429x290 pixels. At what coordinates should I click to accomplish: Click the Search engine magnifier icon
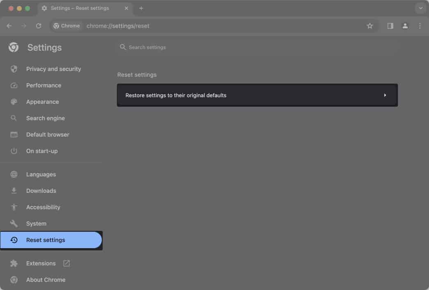pos(14,118)
